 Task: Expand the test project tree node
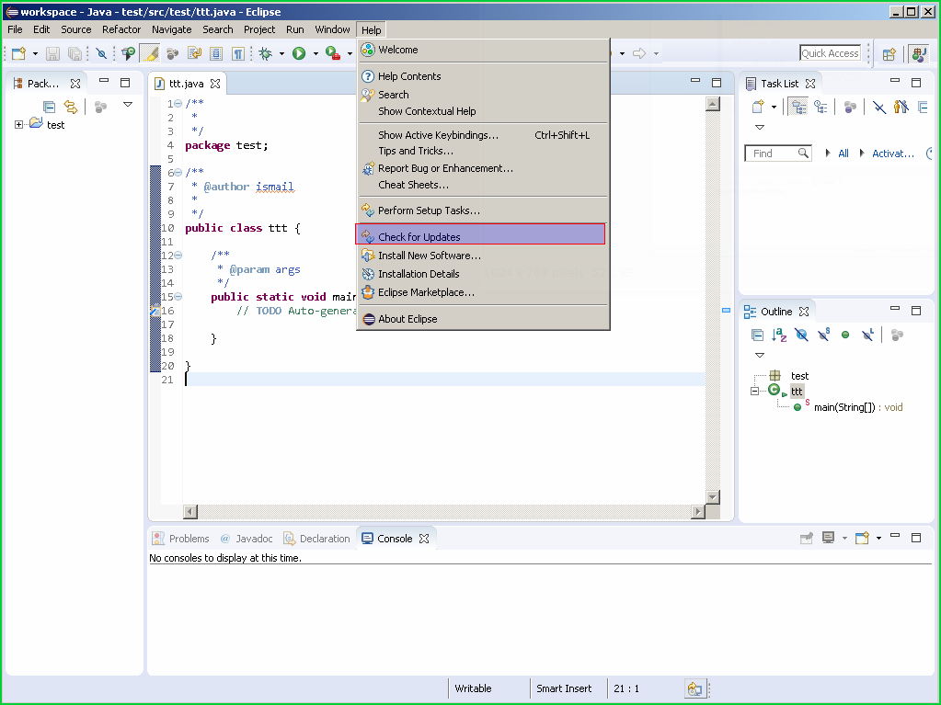tap(18, 125)
